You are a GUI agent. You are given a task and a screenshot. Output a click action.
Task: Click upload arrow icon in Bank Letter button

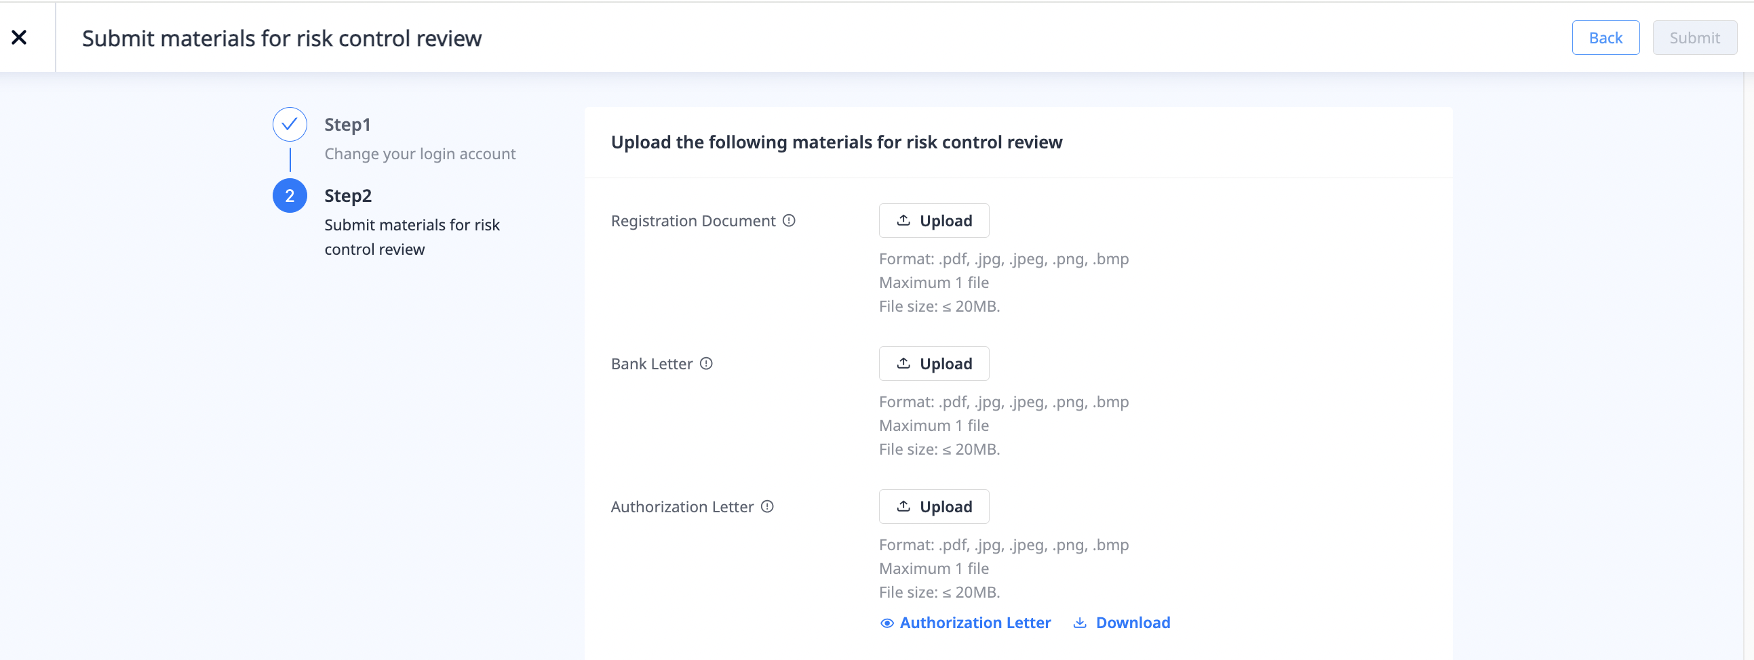pyautogui.click(x=903, y=363)
